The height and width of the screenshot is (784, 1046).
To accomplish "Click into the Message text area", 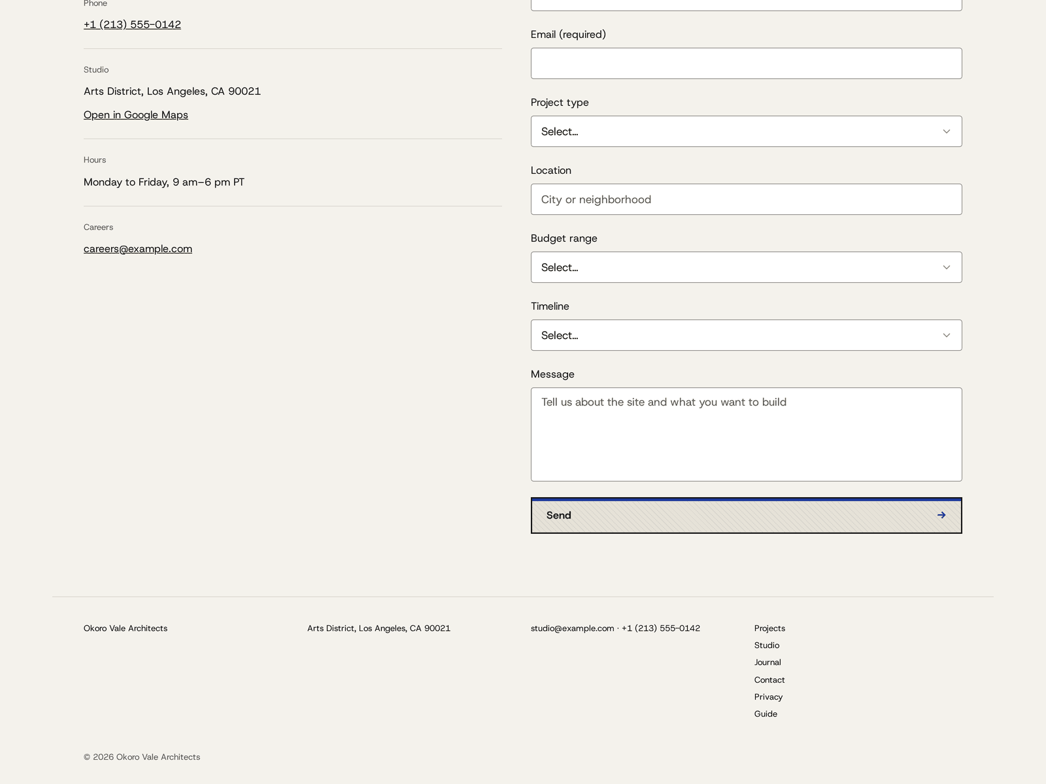I will pos(746,434).
